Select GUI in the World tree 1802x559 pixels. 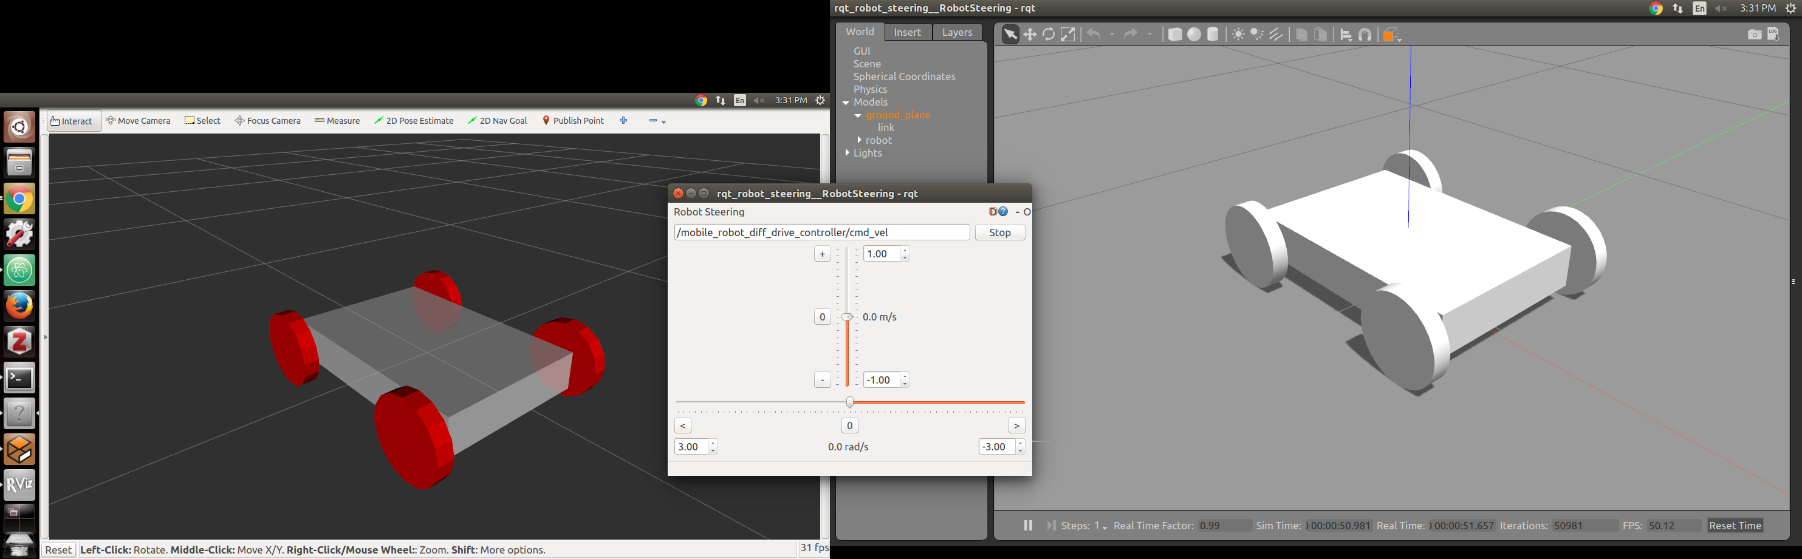coord(862,51)
